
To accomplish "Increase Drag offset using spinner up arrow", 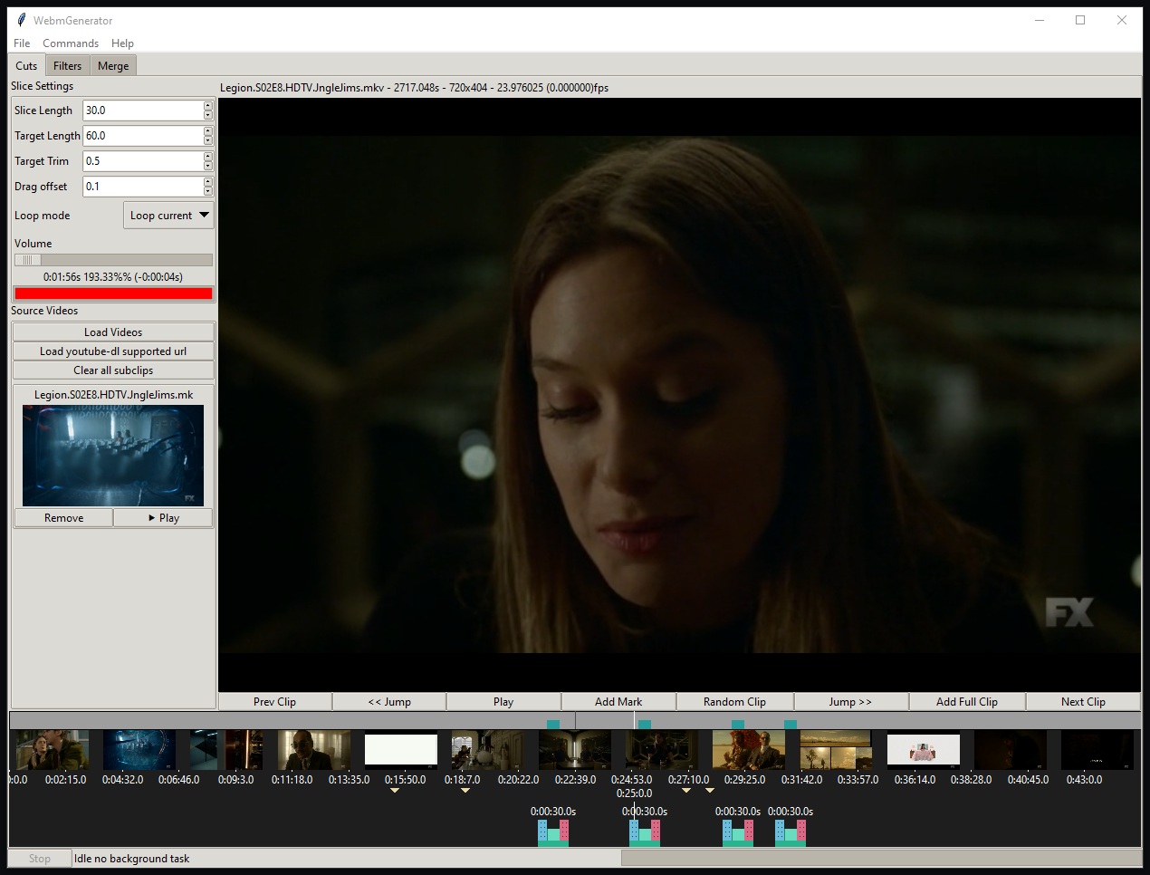I will click(208, 182).
